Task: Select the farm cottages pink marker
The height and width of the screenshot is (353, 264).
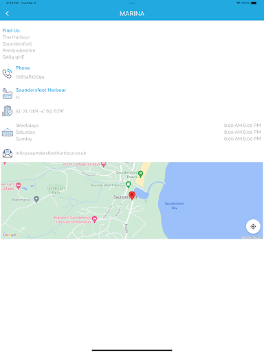Action: tap(19, 185)
